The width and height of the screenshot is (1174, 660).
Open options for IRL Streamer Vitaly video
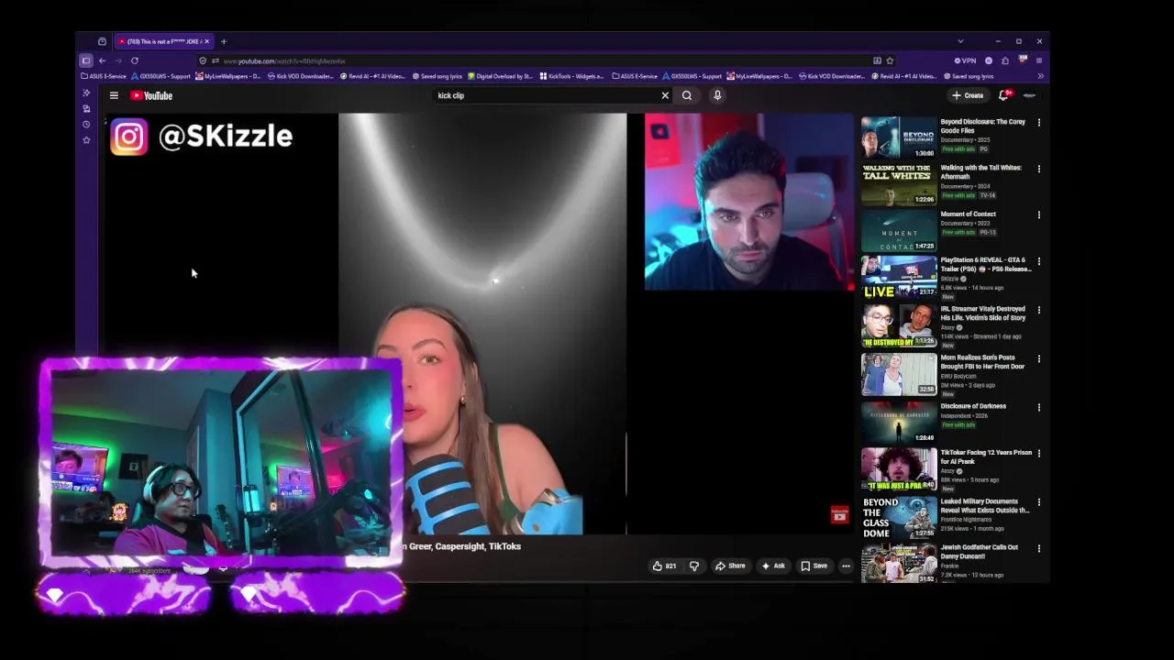1039,310
